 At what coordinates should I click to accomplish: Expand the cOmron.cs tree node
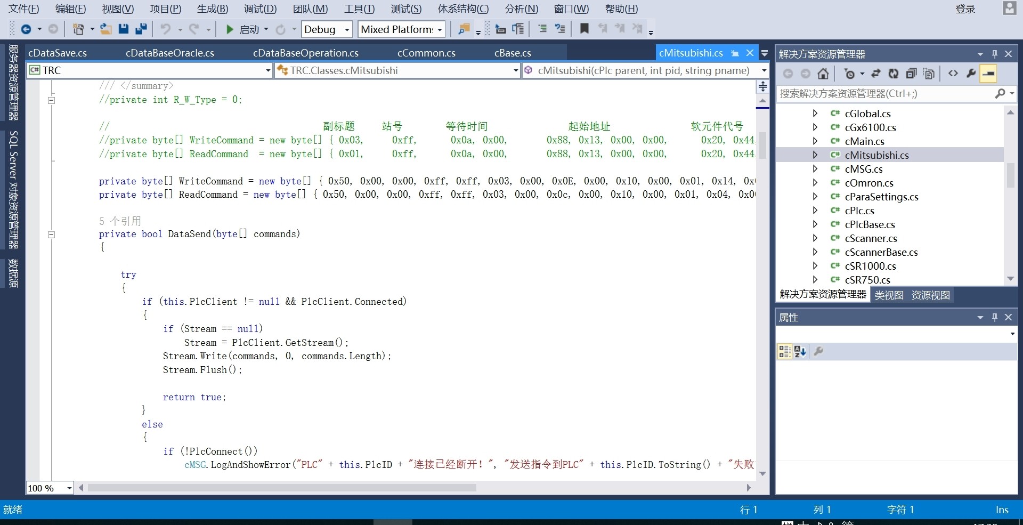(x=815, y=182)
